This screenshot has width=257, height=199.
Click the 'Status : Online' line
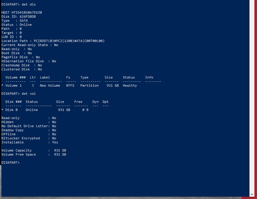16,25
